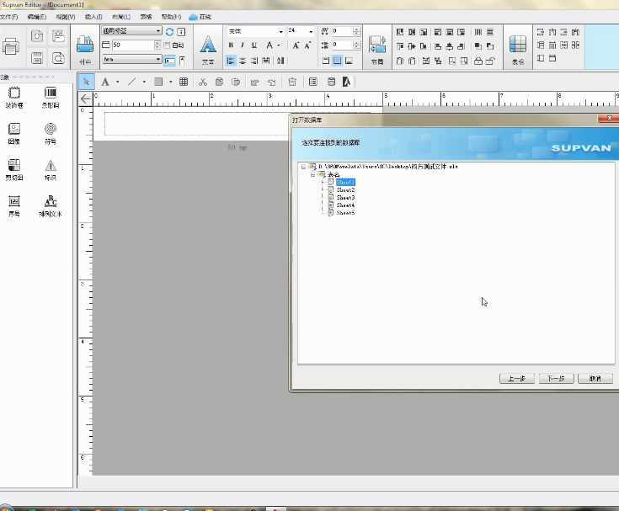Click the warning sign object icon
The image size is (619, 511).
pyautogui.click(x=51, y=167)
